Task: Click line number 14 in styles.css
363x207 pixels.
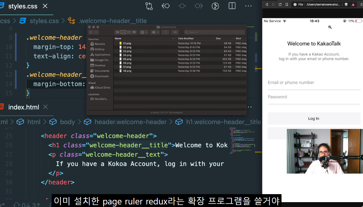Action: pyautogui.click(x=9, y=84)
